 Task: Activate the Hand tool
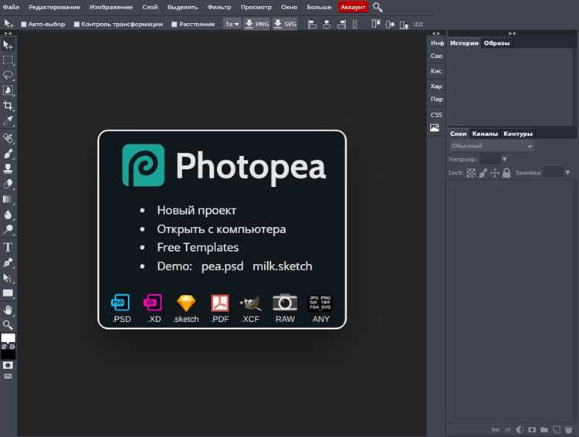click(8, 310)
